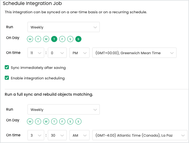The height and width of the screenshot is (143, 189).
Task: Select Sunday in the full sync On Day row
Action: pos(78,121)
